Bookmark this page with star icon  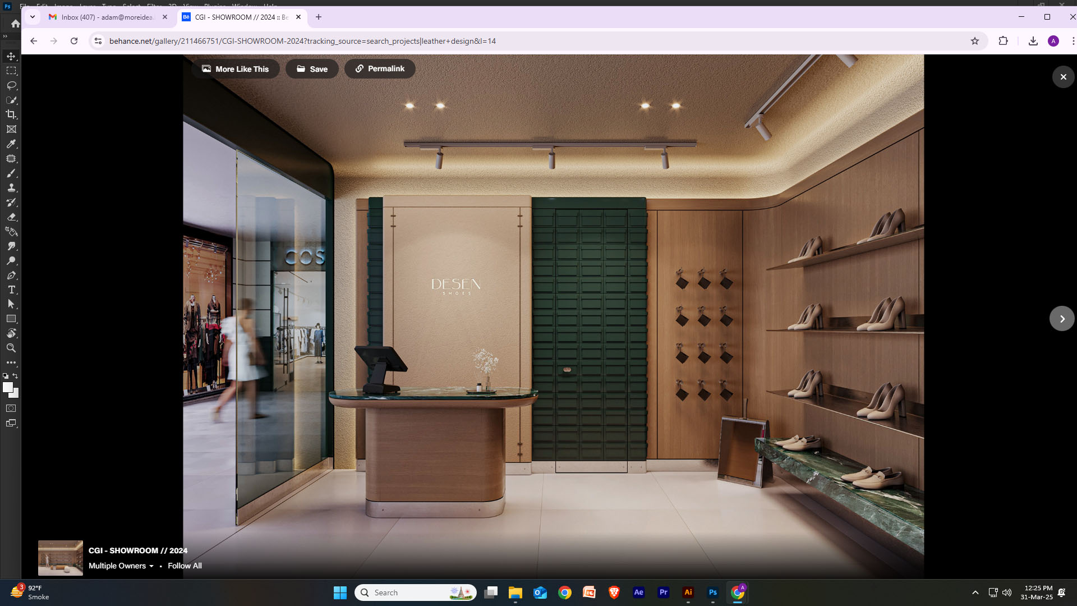(975, 41)
